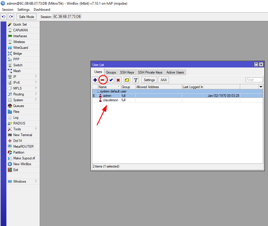
Task: Click the blue checkmark Enable icon
Action: pos(111,80)
